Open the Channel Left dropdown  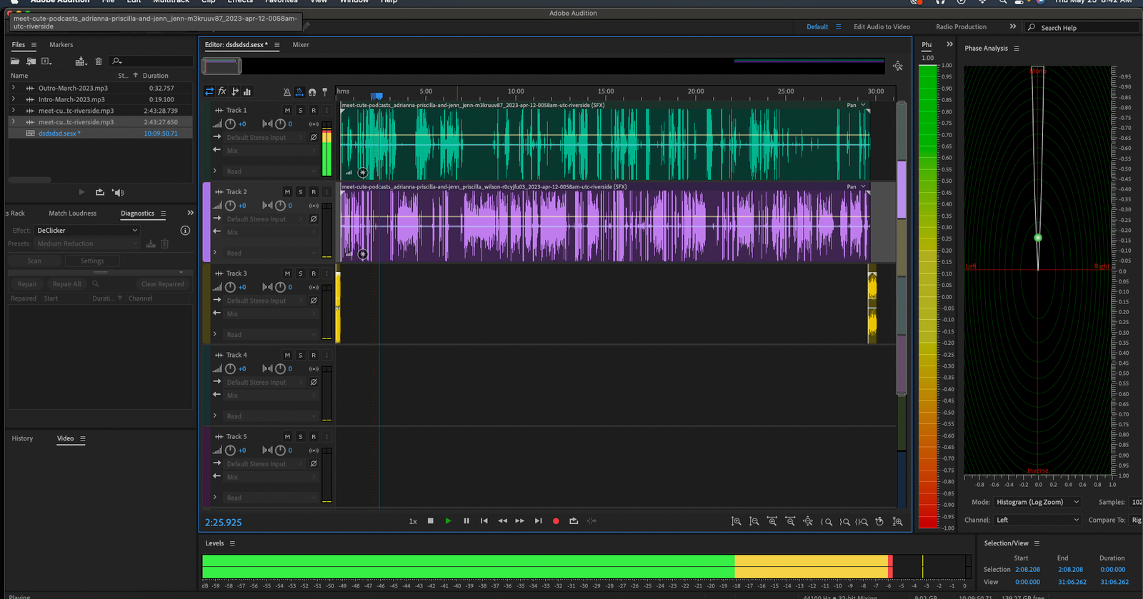[1037, 520]
